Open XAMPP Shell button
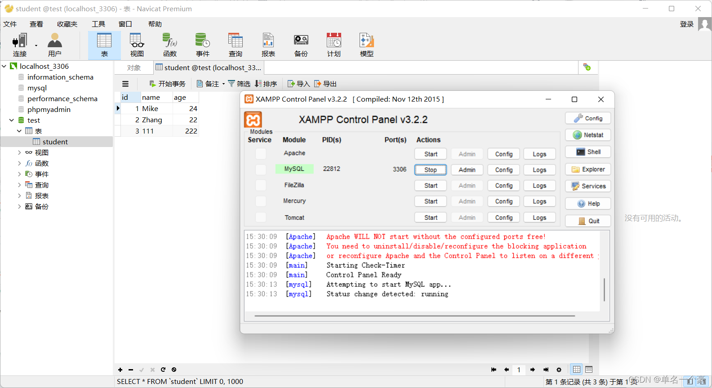Image resolution: width=712 pixels, height=388 pixels. 588,152
